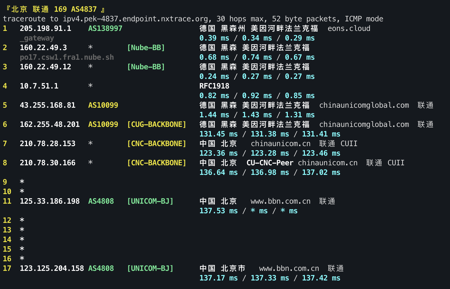Click the AS4808 ASN on hop 11
The height and width of the screenshot is (289, 450).
tap(101, 201)
